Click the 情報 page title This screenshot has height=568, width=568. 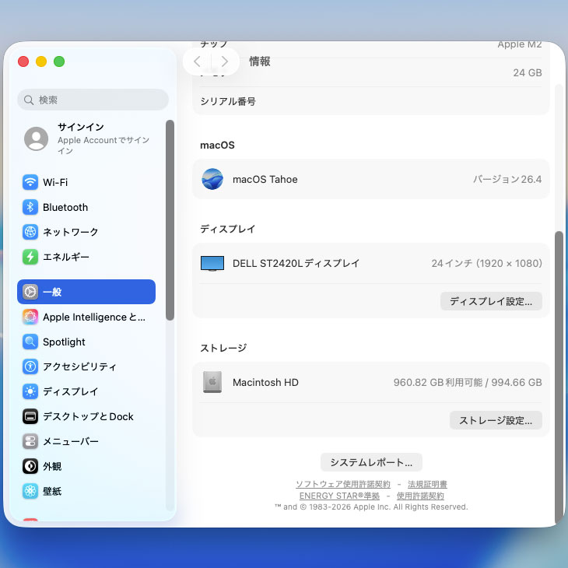pyautogui.click(x=260, y=61)
